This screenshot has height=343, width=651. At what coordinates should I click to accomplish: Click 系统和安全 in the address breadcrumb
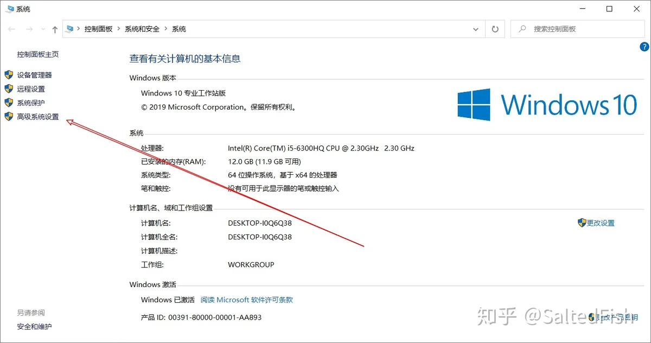point(142,29)
